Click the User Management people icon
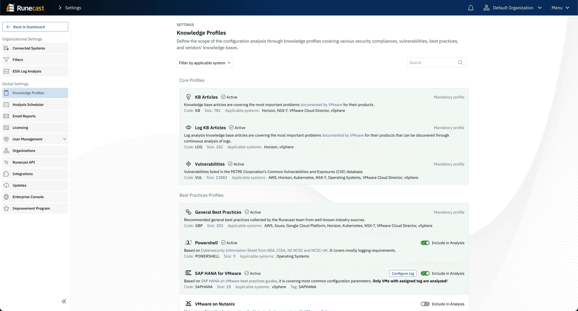The width and height of the screenshot is (578, 311). click(6, 139)
